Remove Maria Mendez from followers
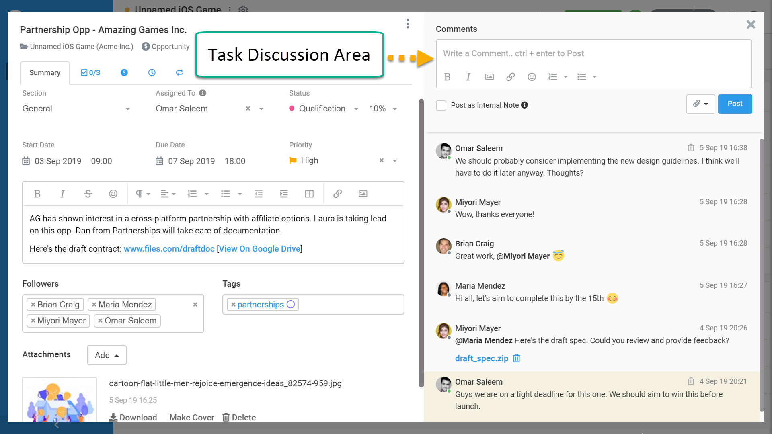Screen dimensions: 772x434 point(94,305)
